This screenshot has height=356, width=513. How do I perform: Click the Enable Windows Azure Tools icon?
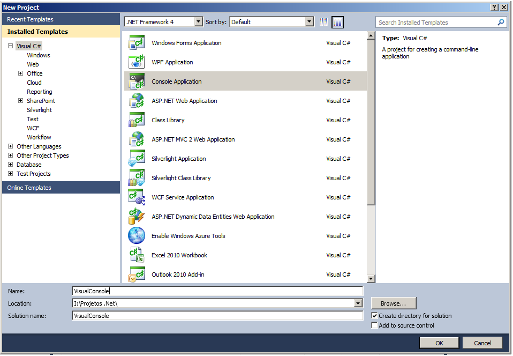[x=137, y=236]
